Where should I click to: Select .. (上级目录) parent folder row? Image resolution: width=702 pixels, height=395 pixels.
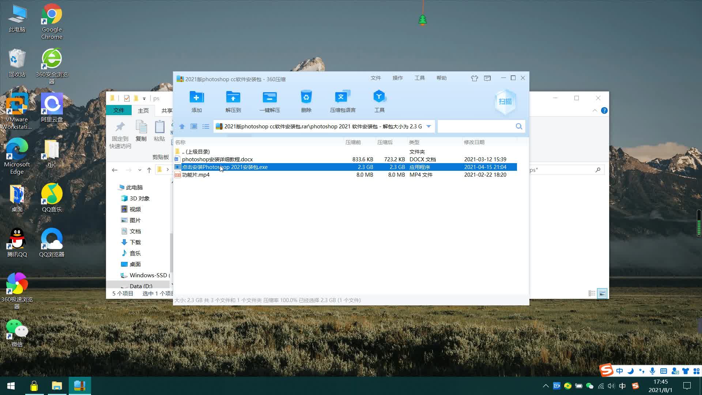[345, 152]
